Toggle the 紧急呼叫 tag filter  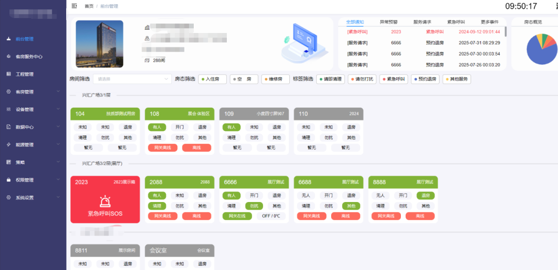tap(394, 79)
